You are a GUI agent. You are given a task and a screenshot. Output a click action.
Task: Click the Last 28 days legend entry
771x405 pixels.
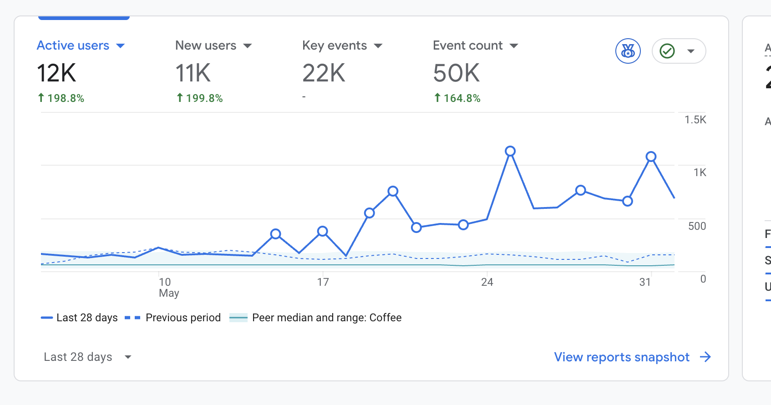click(x=79, y=318)
